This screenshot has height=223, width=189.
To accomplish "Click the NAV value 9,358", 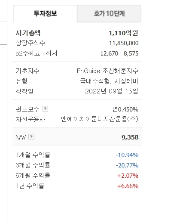I will tap(130, 137).
